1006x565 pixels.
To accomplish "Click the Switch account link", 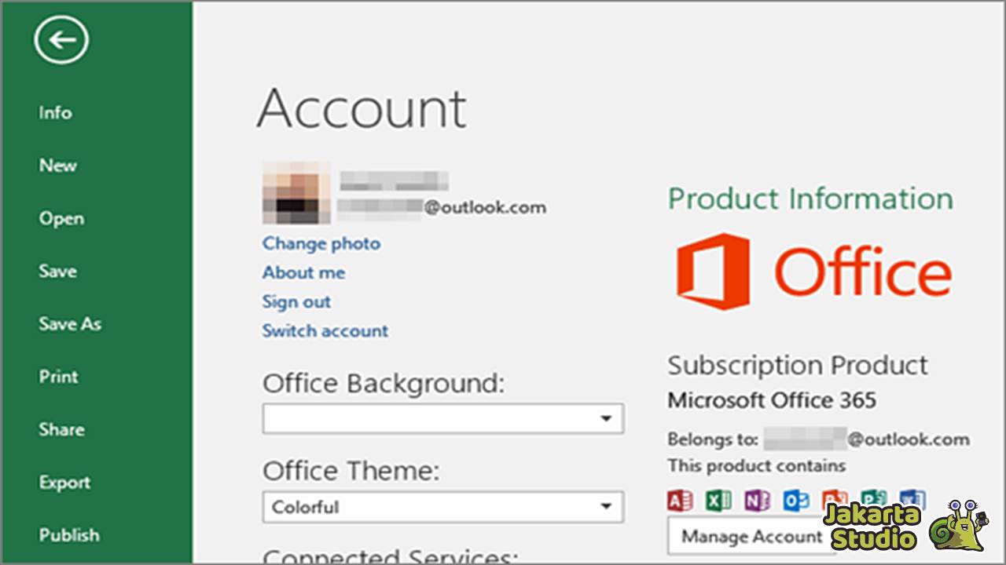I will 325,330.
